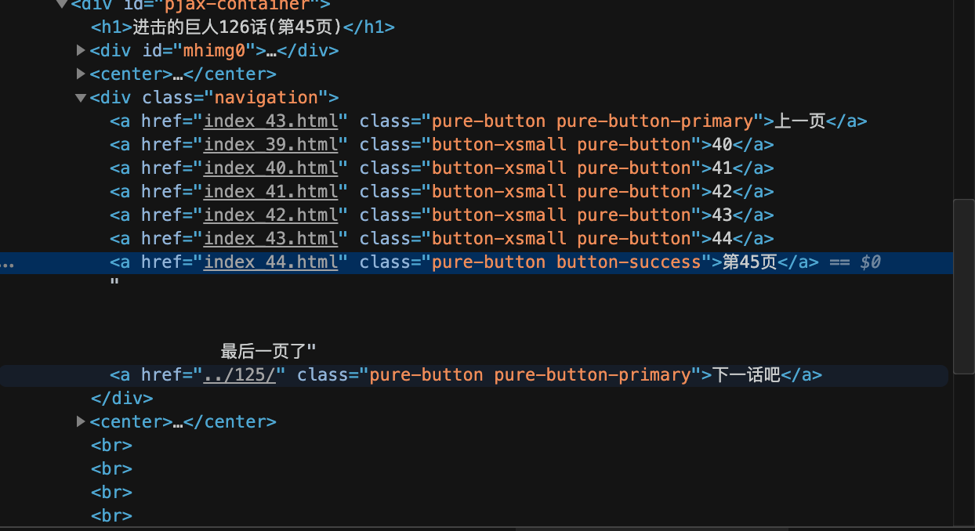Click the anchor text 44
975x531 pixels.
pyautogui.click(x=722, y=239)
